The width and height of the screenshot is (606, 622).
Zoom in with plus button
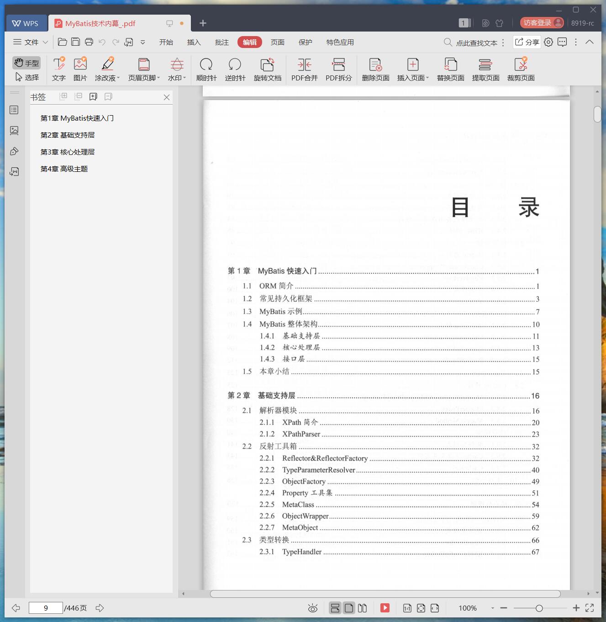(x=576, y=608)
